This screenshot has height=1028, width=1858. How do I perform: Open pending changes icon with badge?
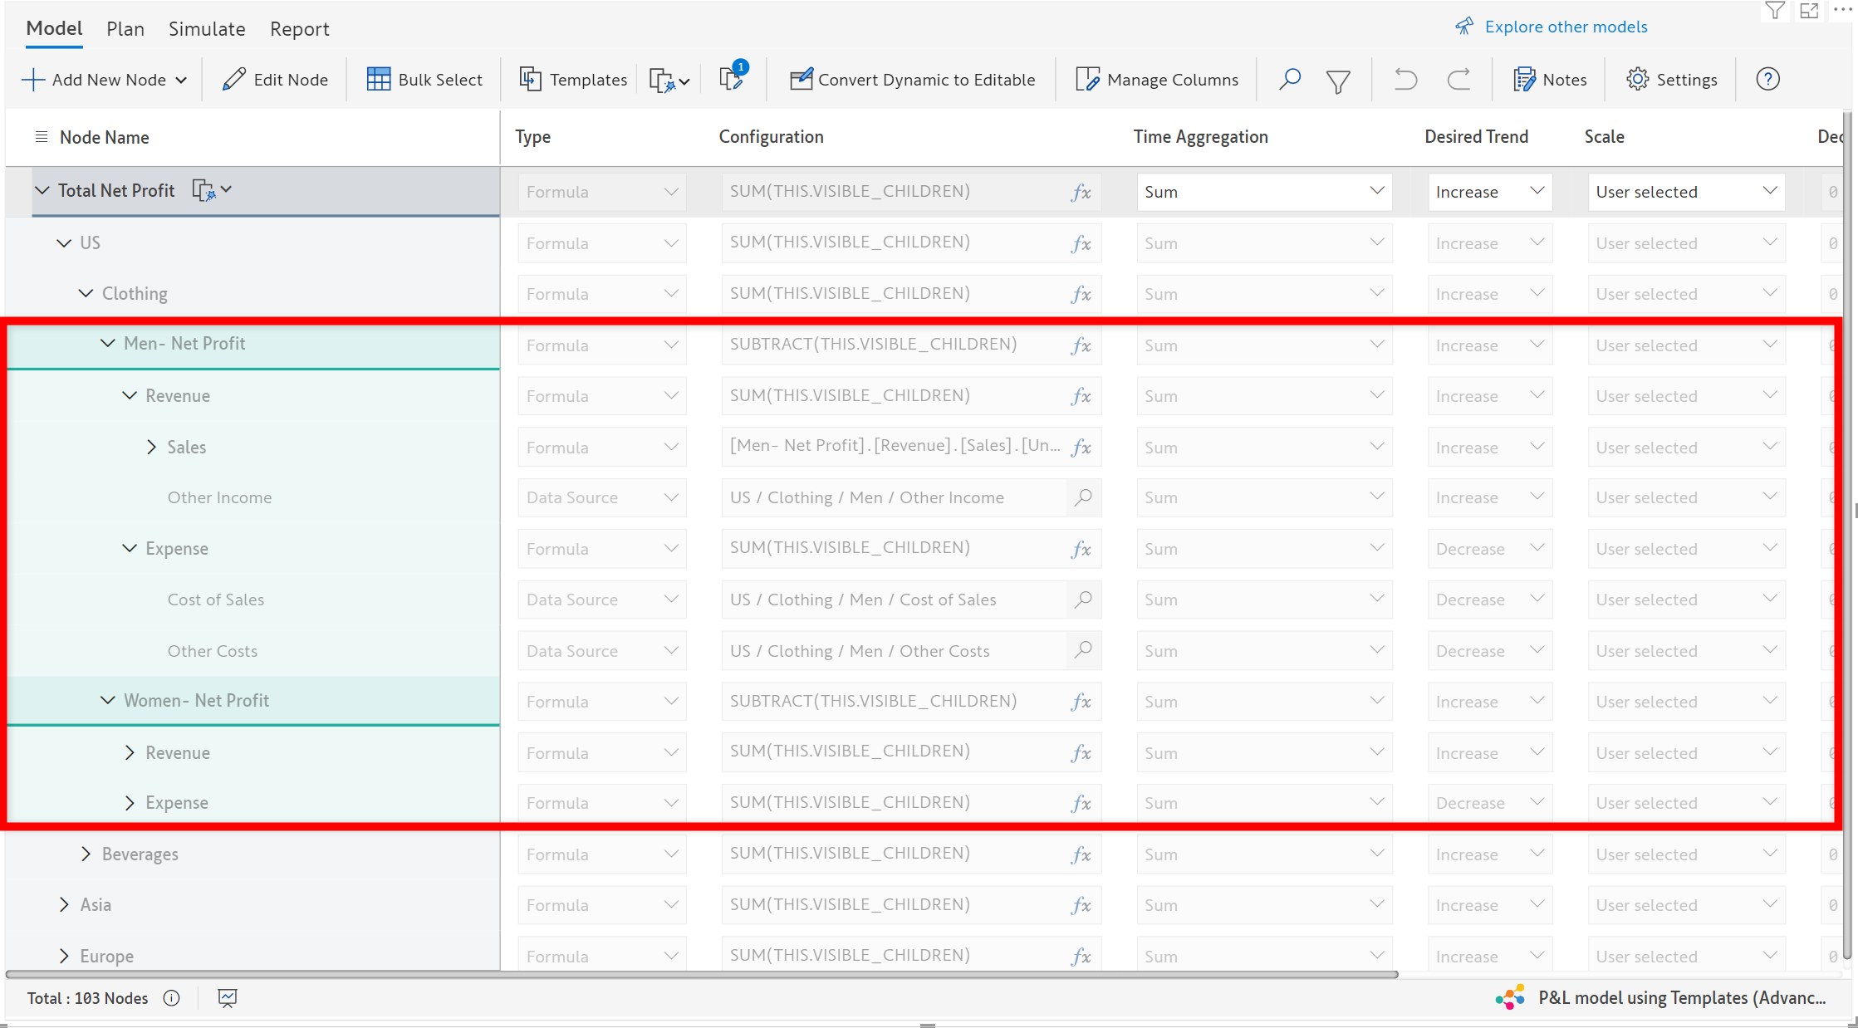click(x=732, y=78)
